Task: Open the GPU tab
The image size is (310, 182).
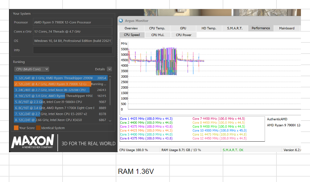Action: coord(183,28)
